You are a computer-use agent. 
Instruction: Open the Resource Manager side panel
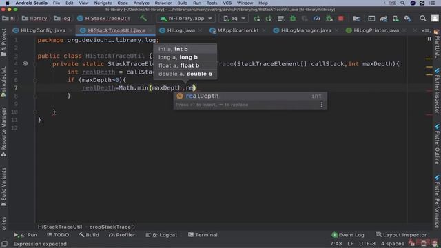(3, 132)
